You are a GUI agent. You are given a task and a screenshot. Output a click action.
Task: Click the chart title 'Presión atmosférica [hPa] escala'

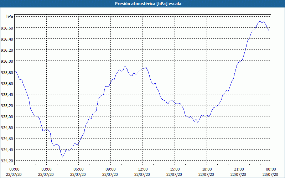pyautogui.click(x=148, y=4)
